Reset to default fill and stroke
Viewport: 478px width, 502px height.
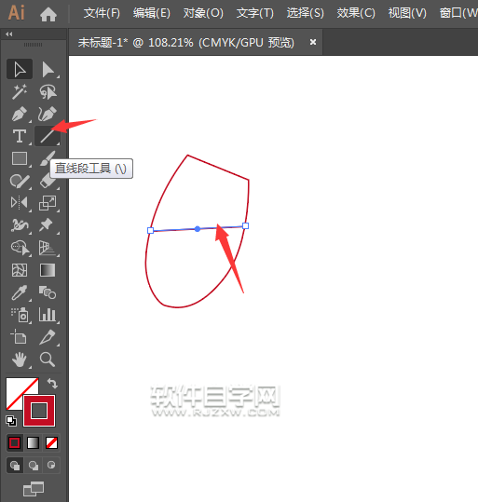tap(11, 421)
